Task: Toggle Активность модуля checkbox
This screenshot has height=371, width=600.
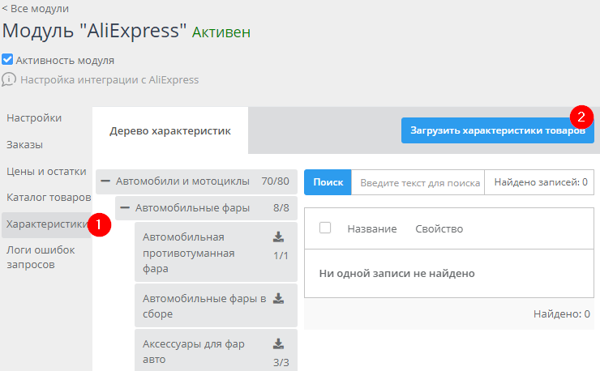Action: 7,60
